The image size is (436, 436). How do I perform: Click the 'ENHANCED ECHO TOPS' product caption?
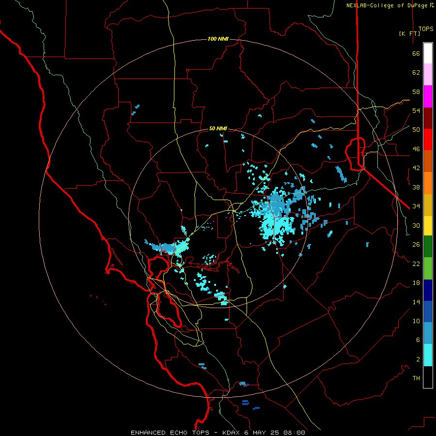[x=170, y=433]
